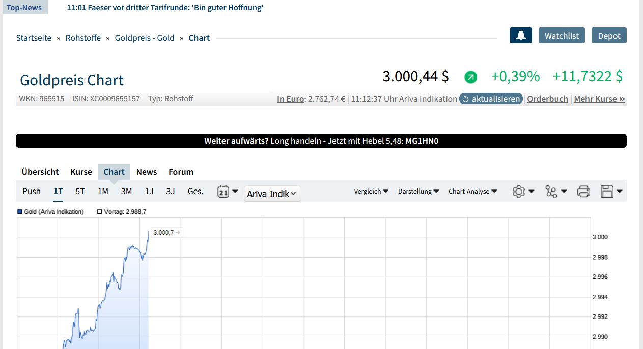The image size is (643, 349).
Task: Click the green up-arrow trend icon
Action: (471, 77)
